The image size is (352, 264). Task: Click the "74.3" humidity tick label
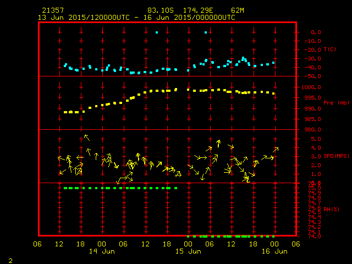click(314, 222)
